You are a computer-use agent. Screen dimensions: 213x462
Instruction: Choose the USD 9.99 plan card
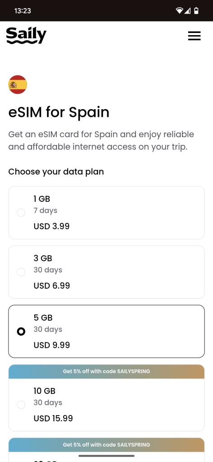tap(106, 332)
